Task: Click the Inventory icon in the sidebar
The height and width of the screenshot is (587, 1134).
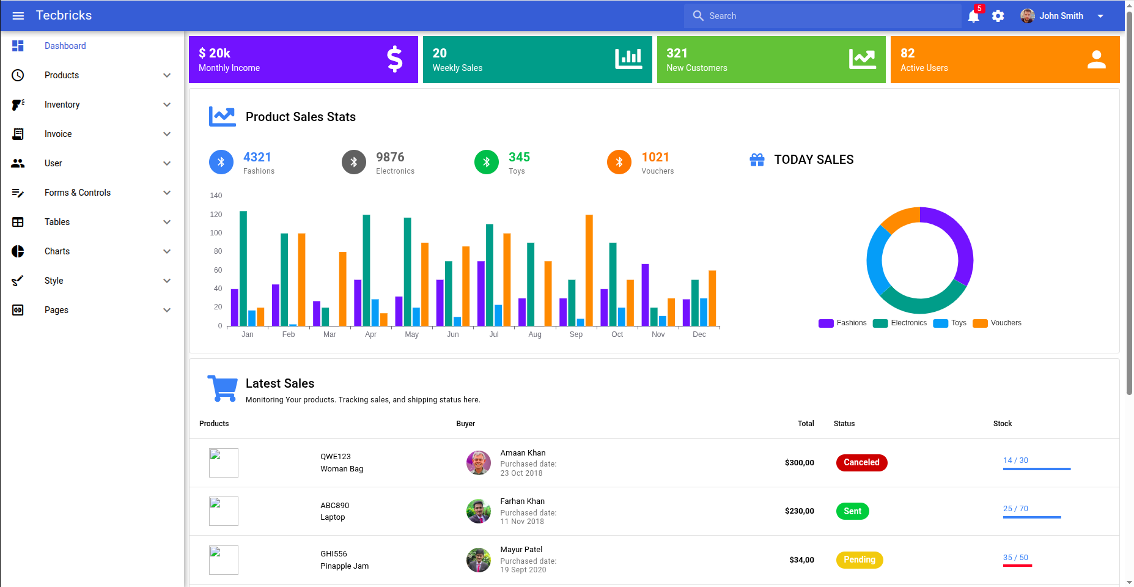Action: click(18, 105)
